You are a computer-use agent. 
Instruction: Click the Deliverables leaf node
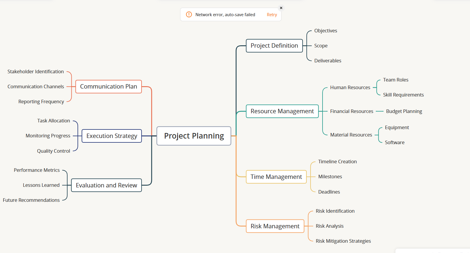[x=328, y=61]
